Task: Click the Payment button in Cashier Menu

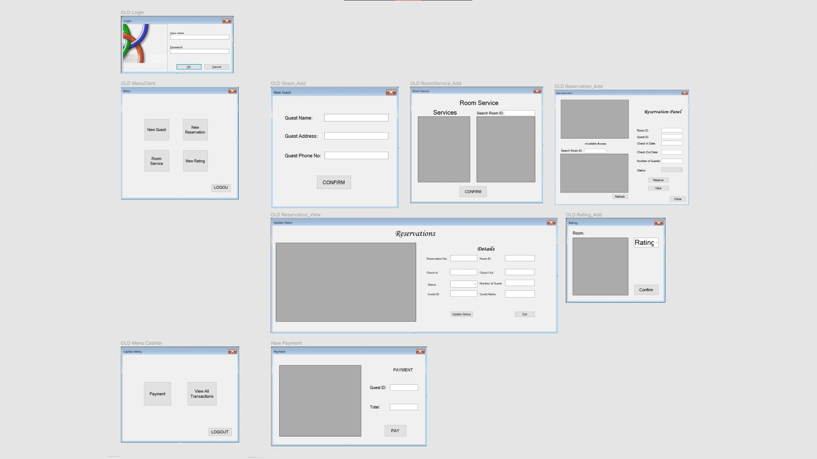Action: click(x=157, y=394)
